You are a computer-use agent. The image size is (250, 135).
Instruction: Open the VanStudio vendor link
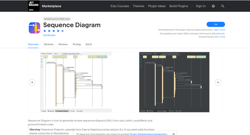[x=49, y=35]
